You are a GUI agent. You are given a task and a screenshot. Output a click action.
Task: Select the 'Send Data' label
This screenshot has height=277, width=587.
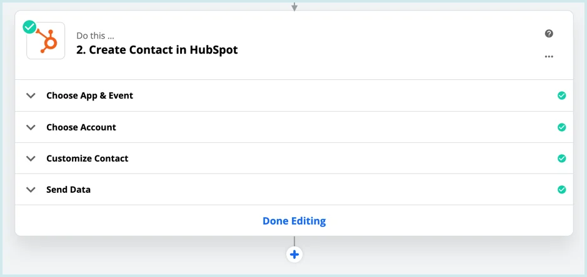click(69, 190)
